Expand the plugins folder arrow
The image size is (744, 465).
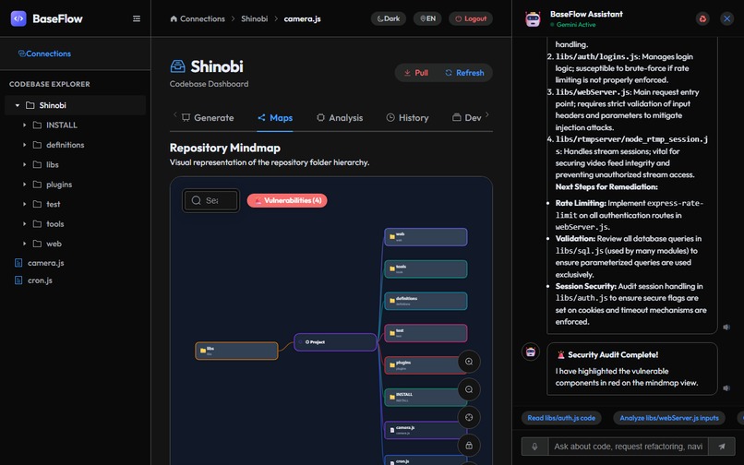pos(25,185)
